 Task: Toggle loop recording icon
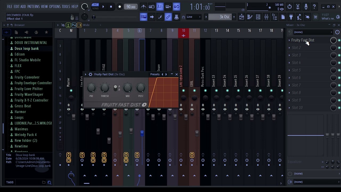pos(176,7)
